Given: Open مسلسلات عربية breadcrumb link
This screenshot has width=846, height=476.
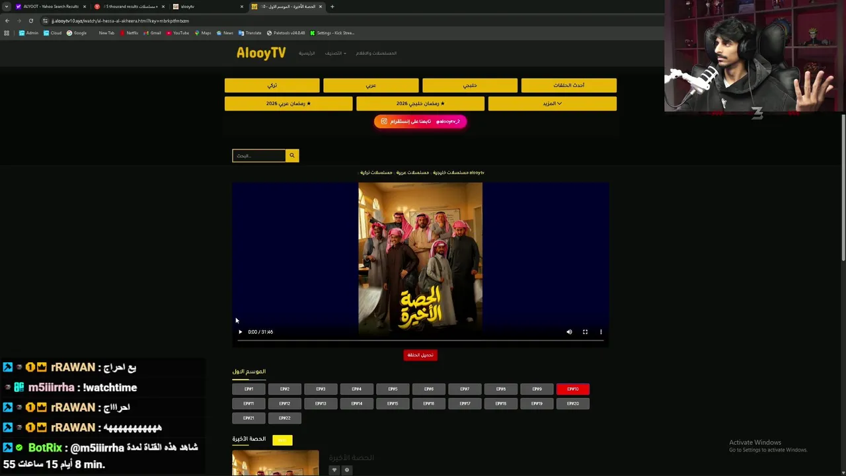Looking at the screenshot, I should click(x=412, y=173).
